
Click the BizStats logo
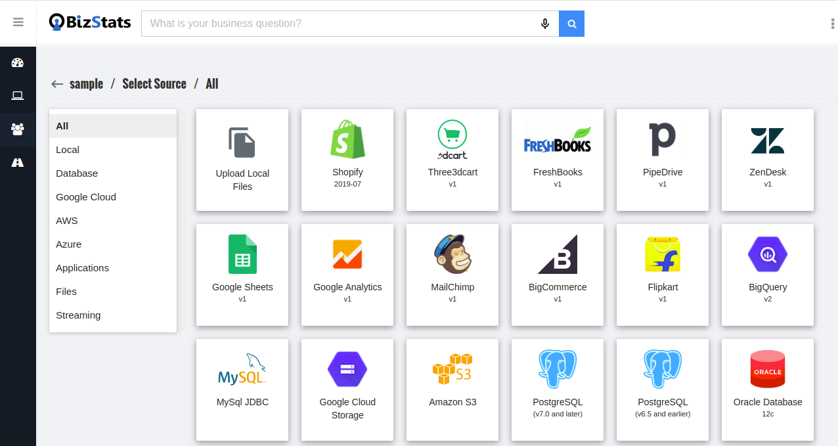click(90, 22)
